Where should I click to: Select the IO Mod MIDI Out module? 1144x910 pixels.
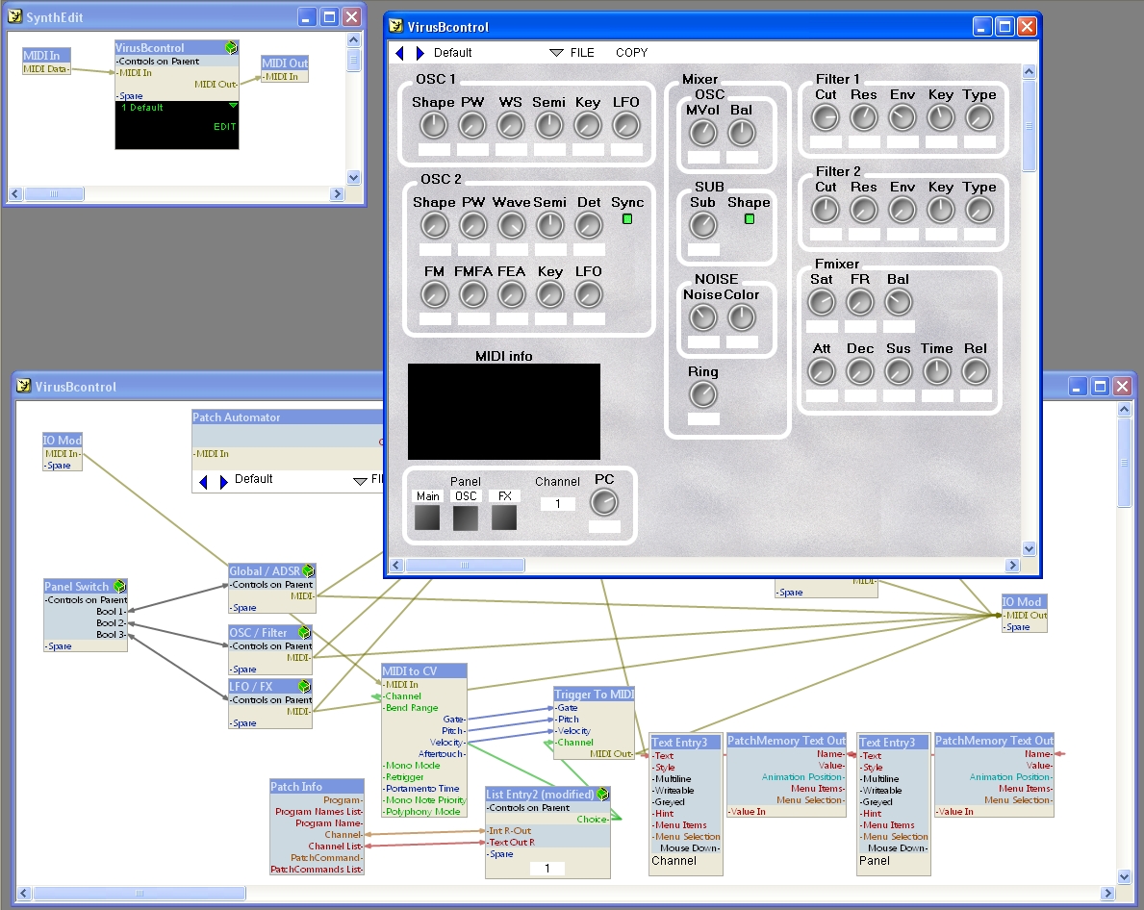[1025, 613]
